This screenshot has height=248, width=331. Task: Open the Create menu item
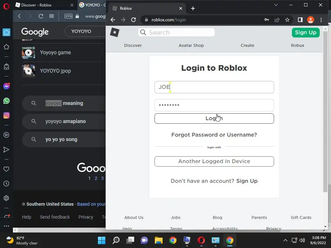point(247,45)
